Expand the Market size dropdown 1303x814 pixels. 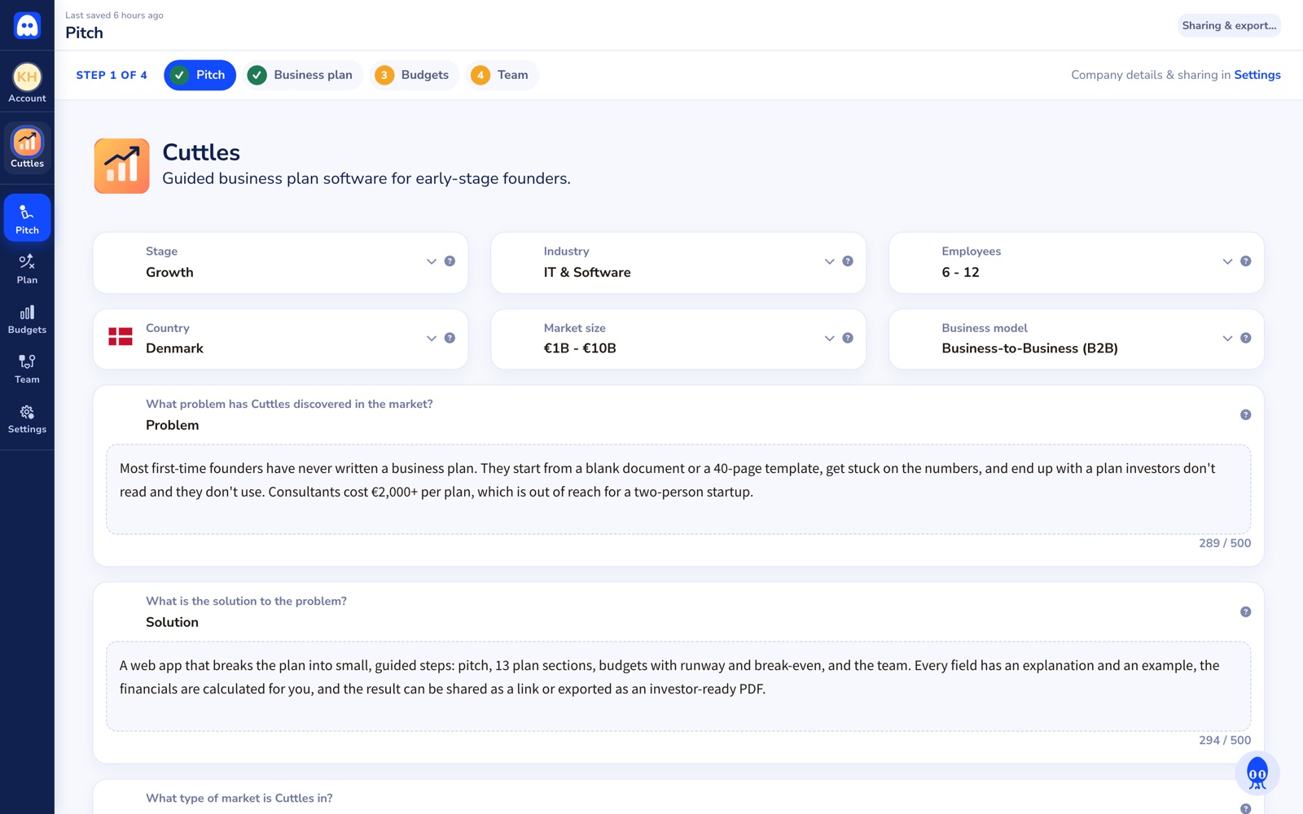pos(829,338)
